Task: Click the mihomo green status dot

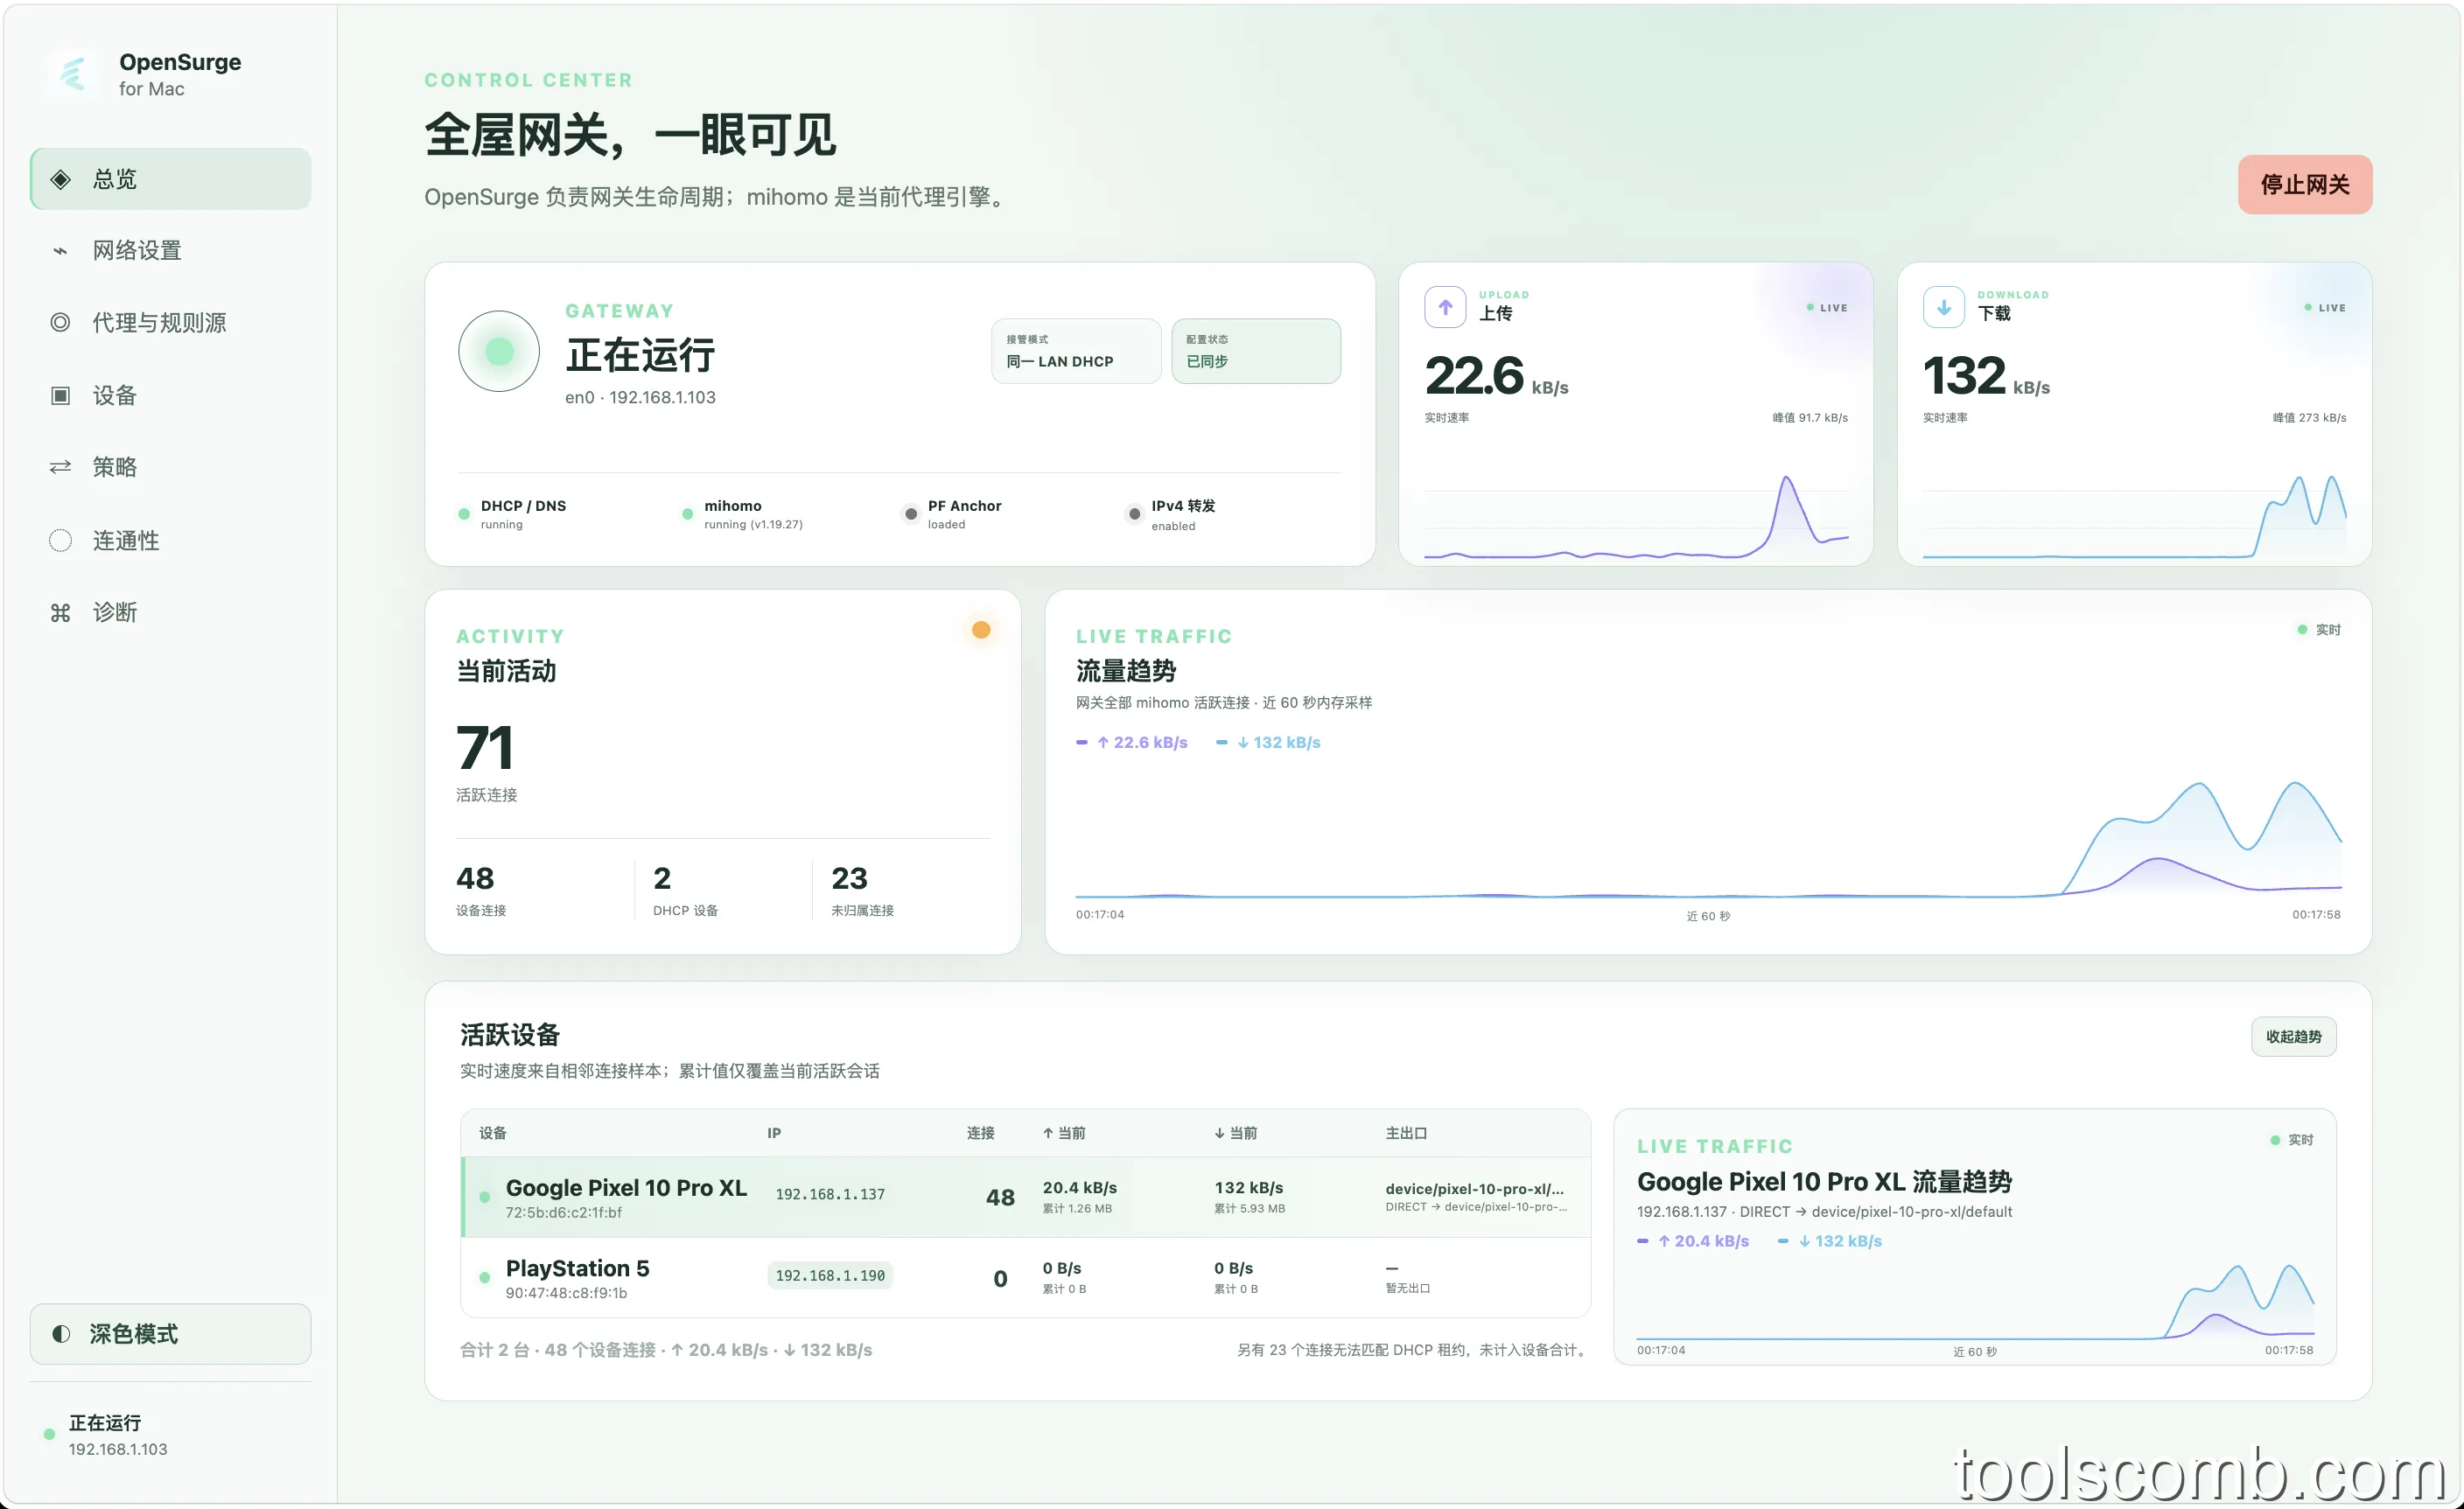Action: point(687,514)
